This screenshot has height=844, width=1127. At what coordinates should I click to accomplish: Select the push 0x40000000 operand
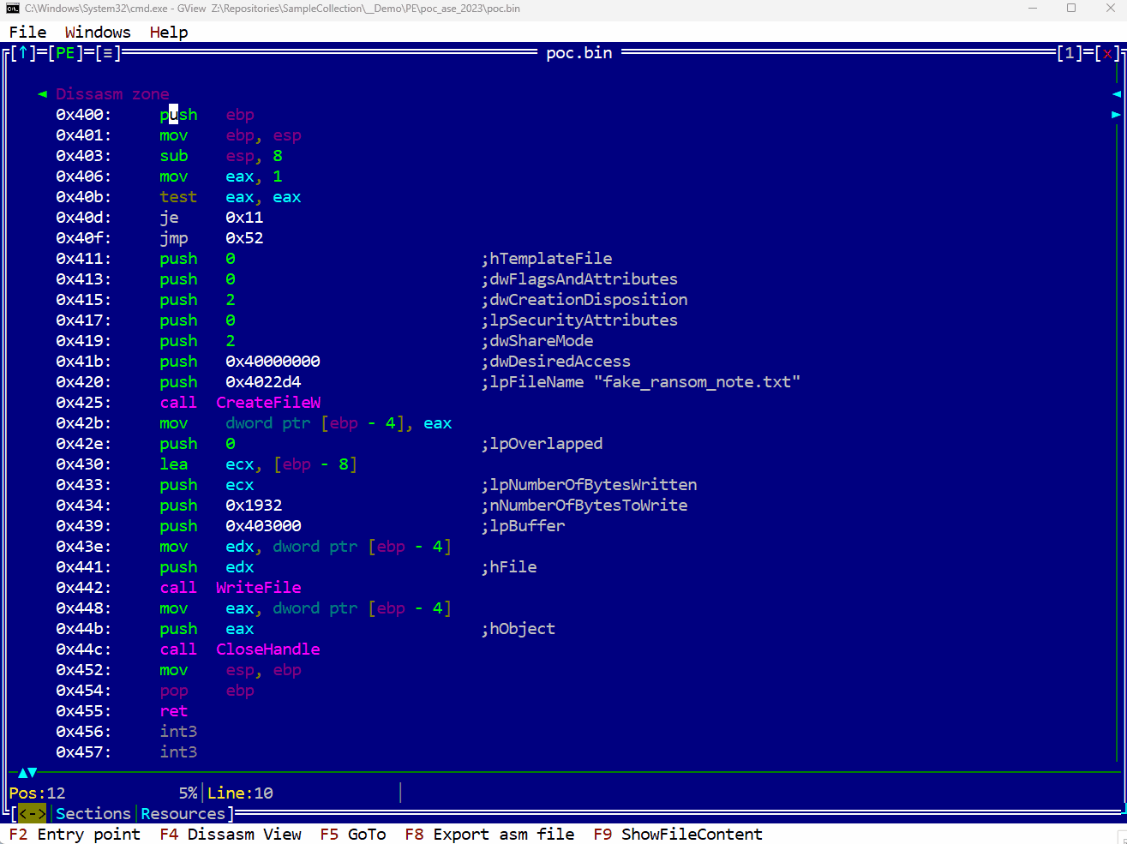273,362
